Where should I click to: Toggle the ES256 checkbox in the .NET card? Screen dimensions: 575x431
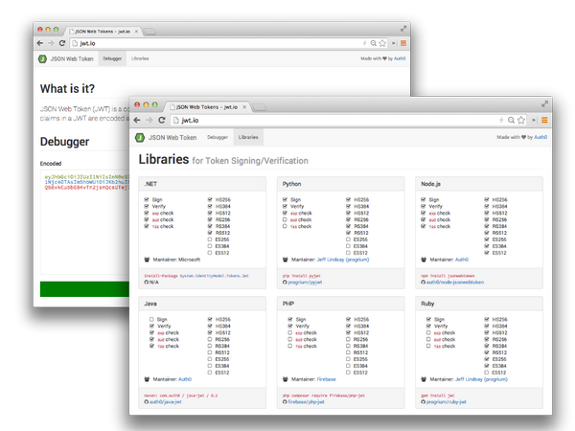point(210,239)
